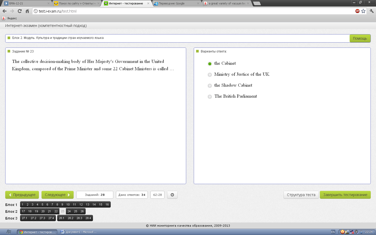The image size is (376, 235).
Task: Open Документ1 Microsoft Word from taskbar
Action: click(x=79, y=232)
